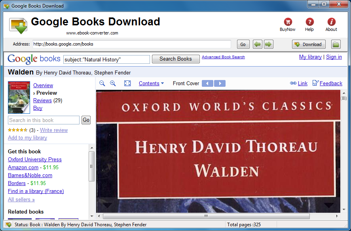Open the BuyNow icon
The width and height of the screenshot is (351, 231).
click(287, 24)
